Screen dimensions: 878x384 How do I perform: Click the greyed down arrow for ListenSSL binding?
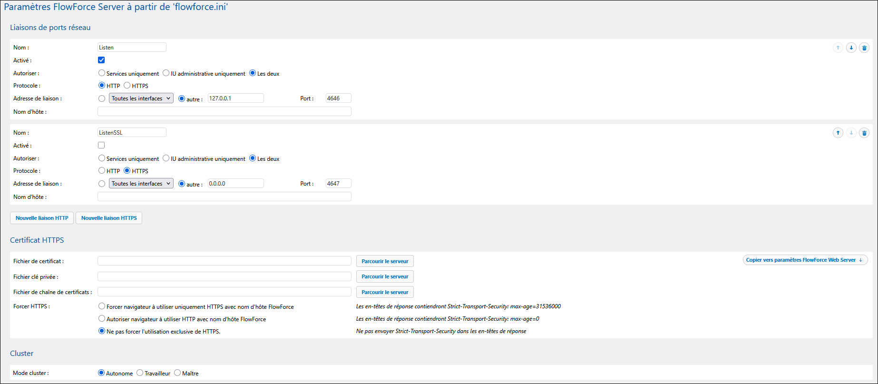pos(851,133)
